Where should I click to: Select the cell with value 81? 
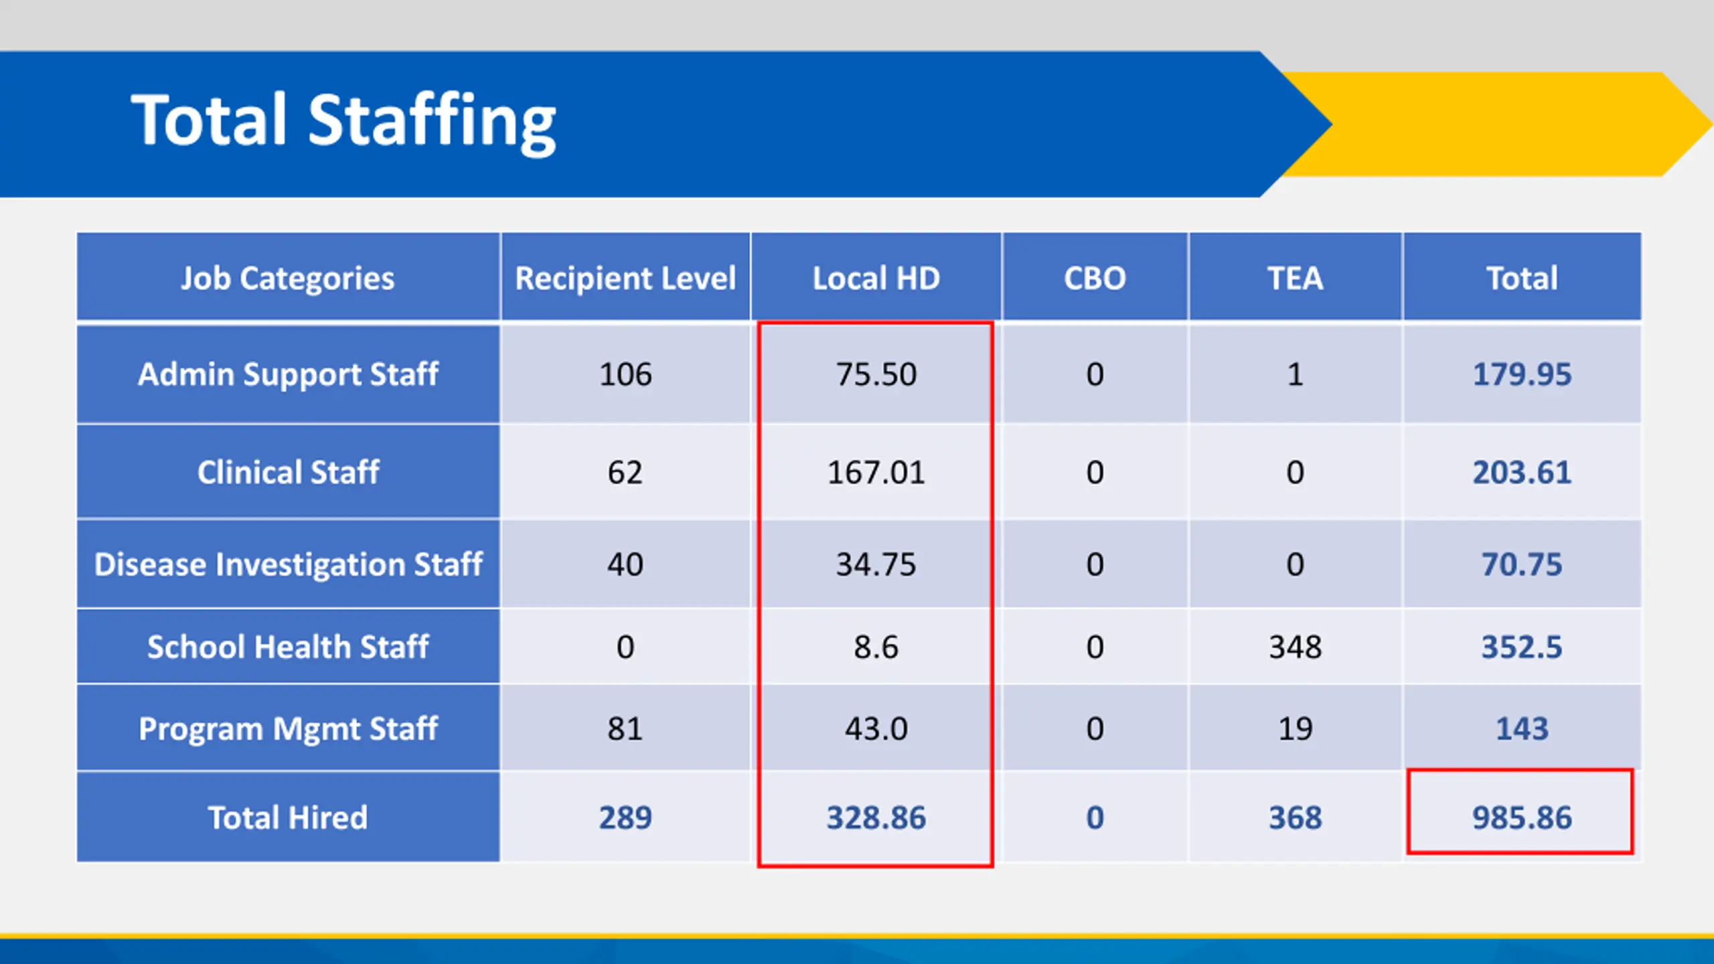[x=625, y=728]
